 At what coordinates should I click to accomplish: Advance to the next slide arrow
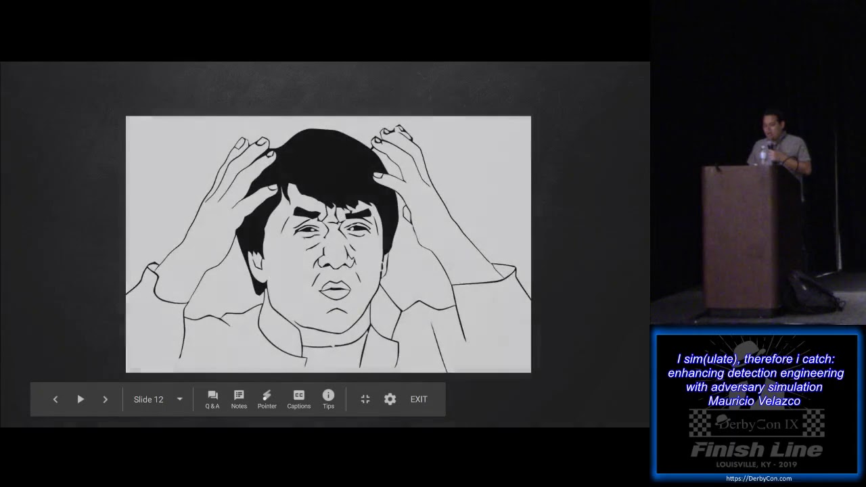click(x=105, y=399)
